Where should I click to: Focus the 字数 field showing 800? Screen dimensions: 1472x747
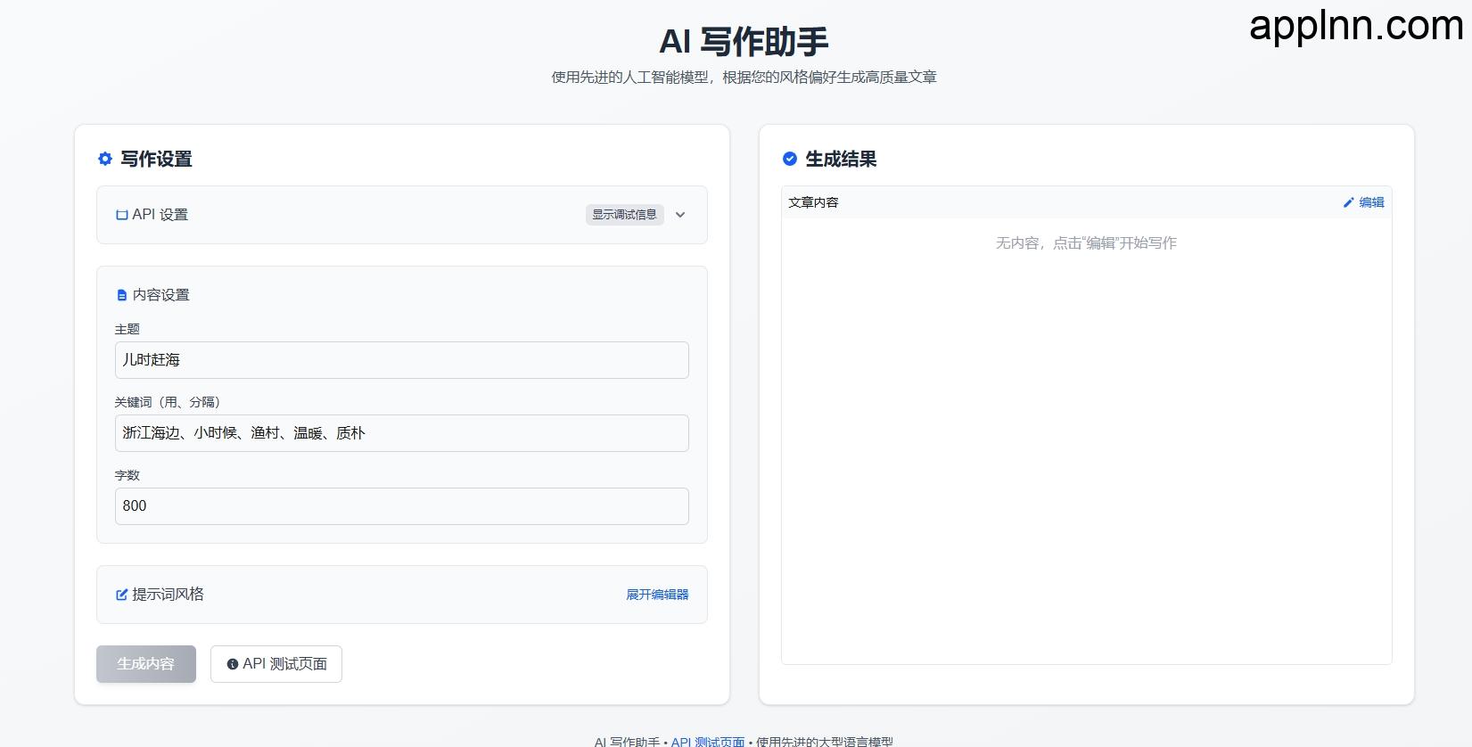pos(402,506)
